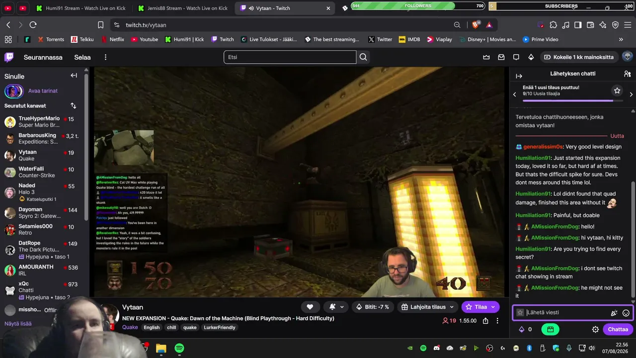Screen dimensions: 636x358
Task: Open the Brave Rewards triangle icon
Action: 489,25
